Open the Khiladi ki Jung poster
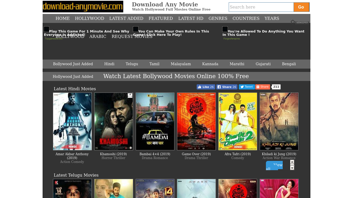 tap(279, 121)
